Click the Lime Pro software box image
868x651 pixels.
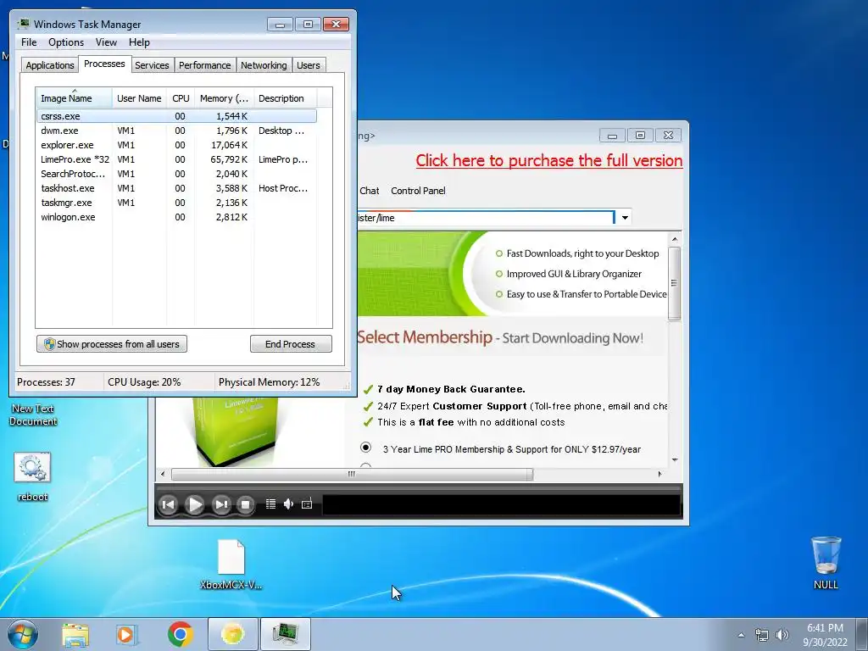coord(236,431)
